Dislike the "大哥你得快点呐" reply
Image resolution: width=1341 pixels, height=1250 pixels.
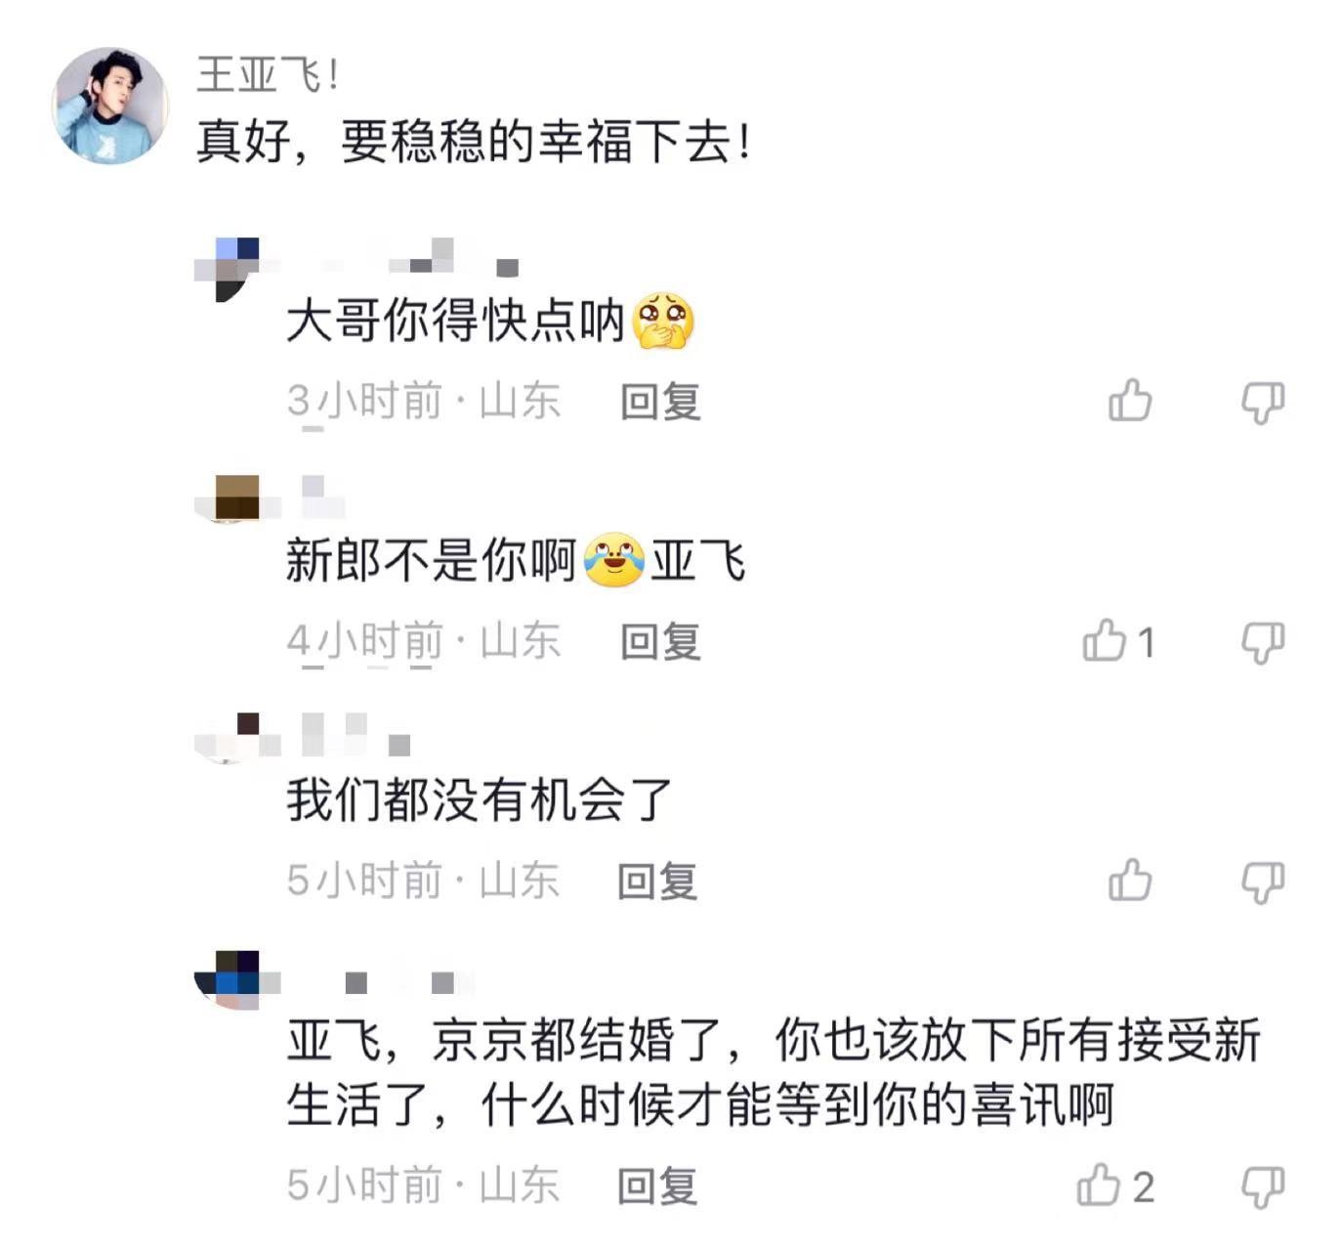coord(1262,402)
